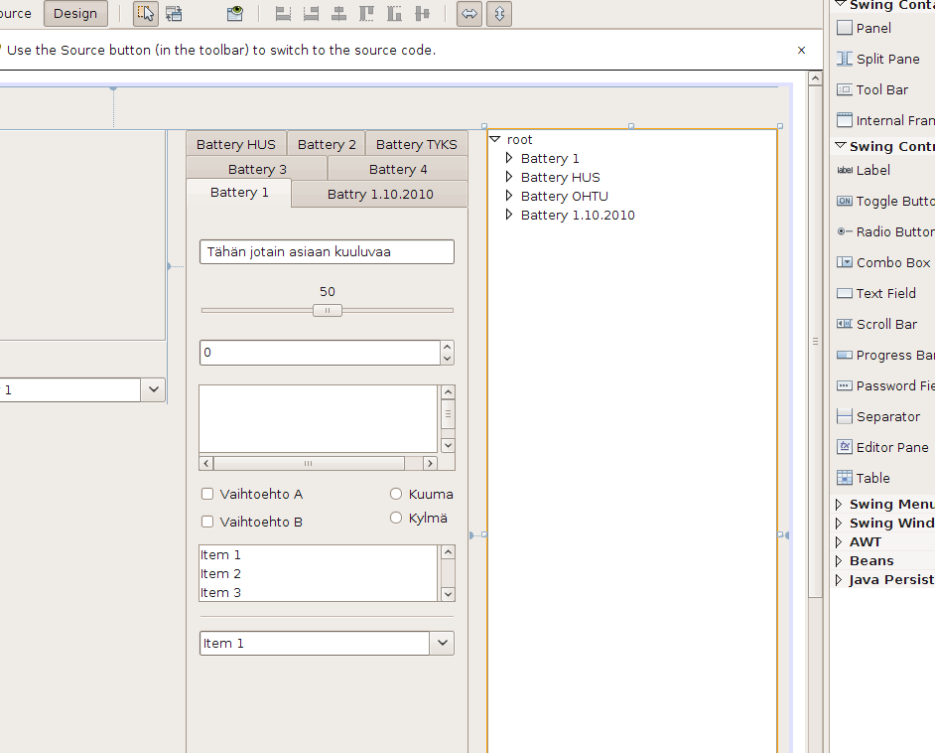The width and height of the screenshot is (935, 753).
Task: Pick Combo Box from the palette
Action: [883, 262]
